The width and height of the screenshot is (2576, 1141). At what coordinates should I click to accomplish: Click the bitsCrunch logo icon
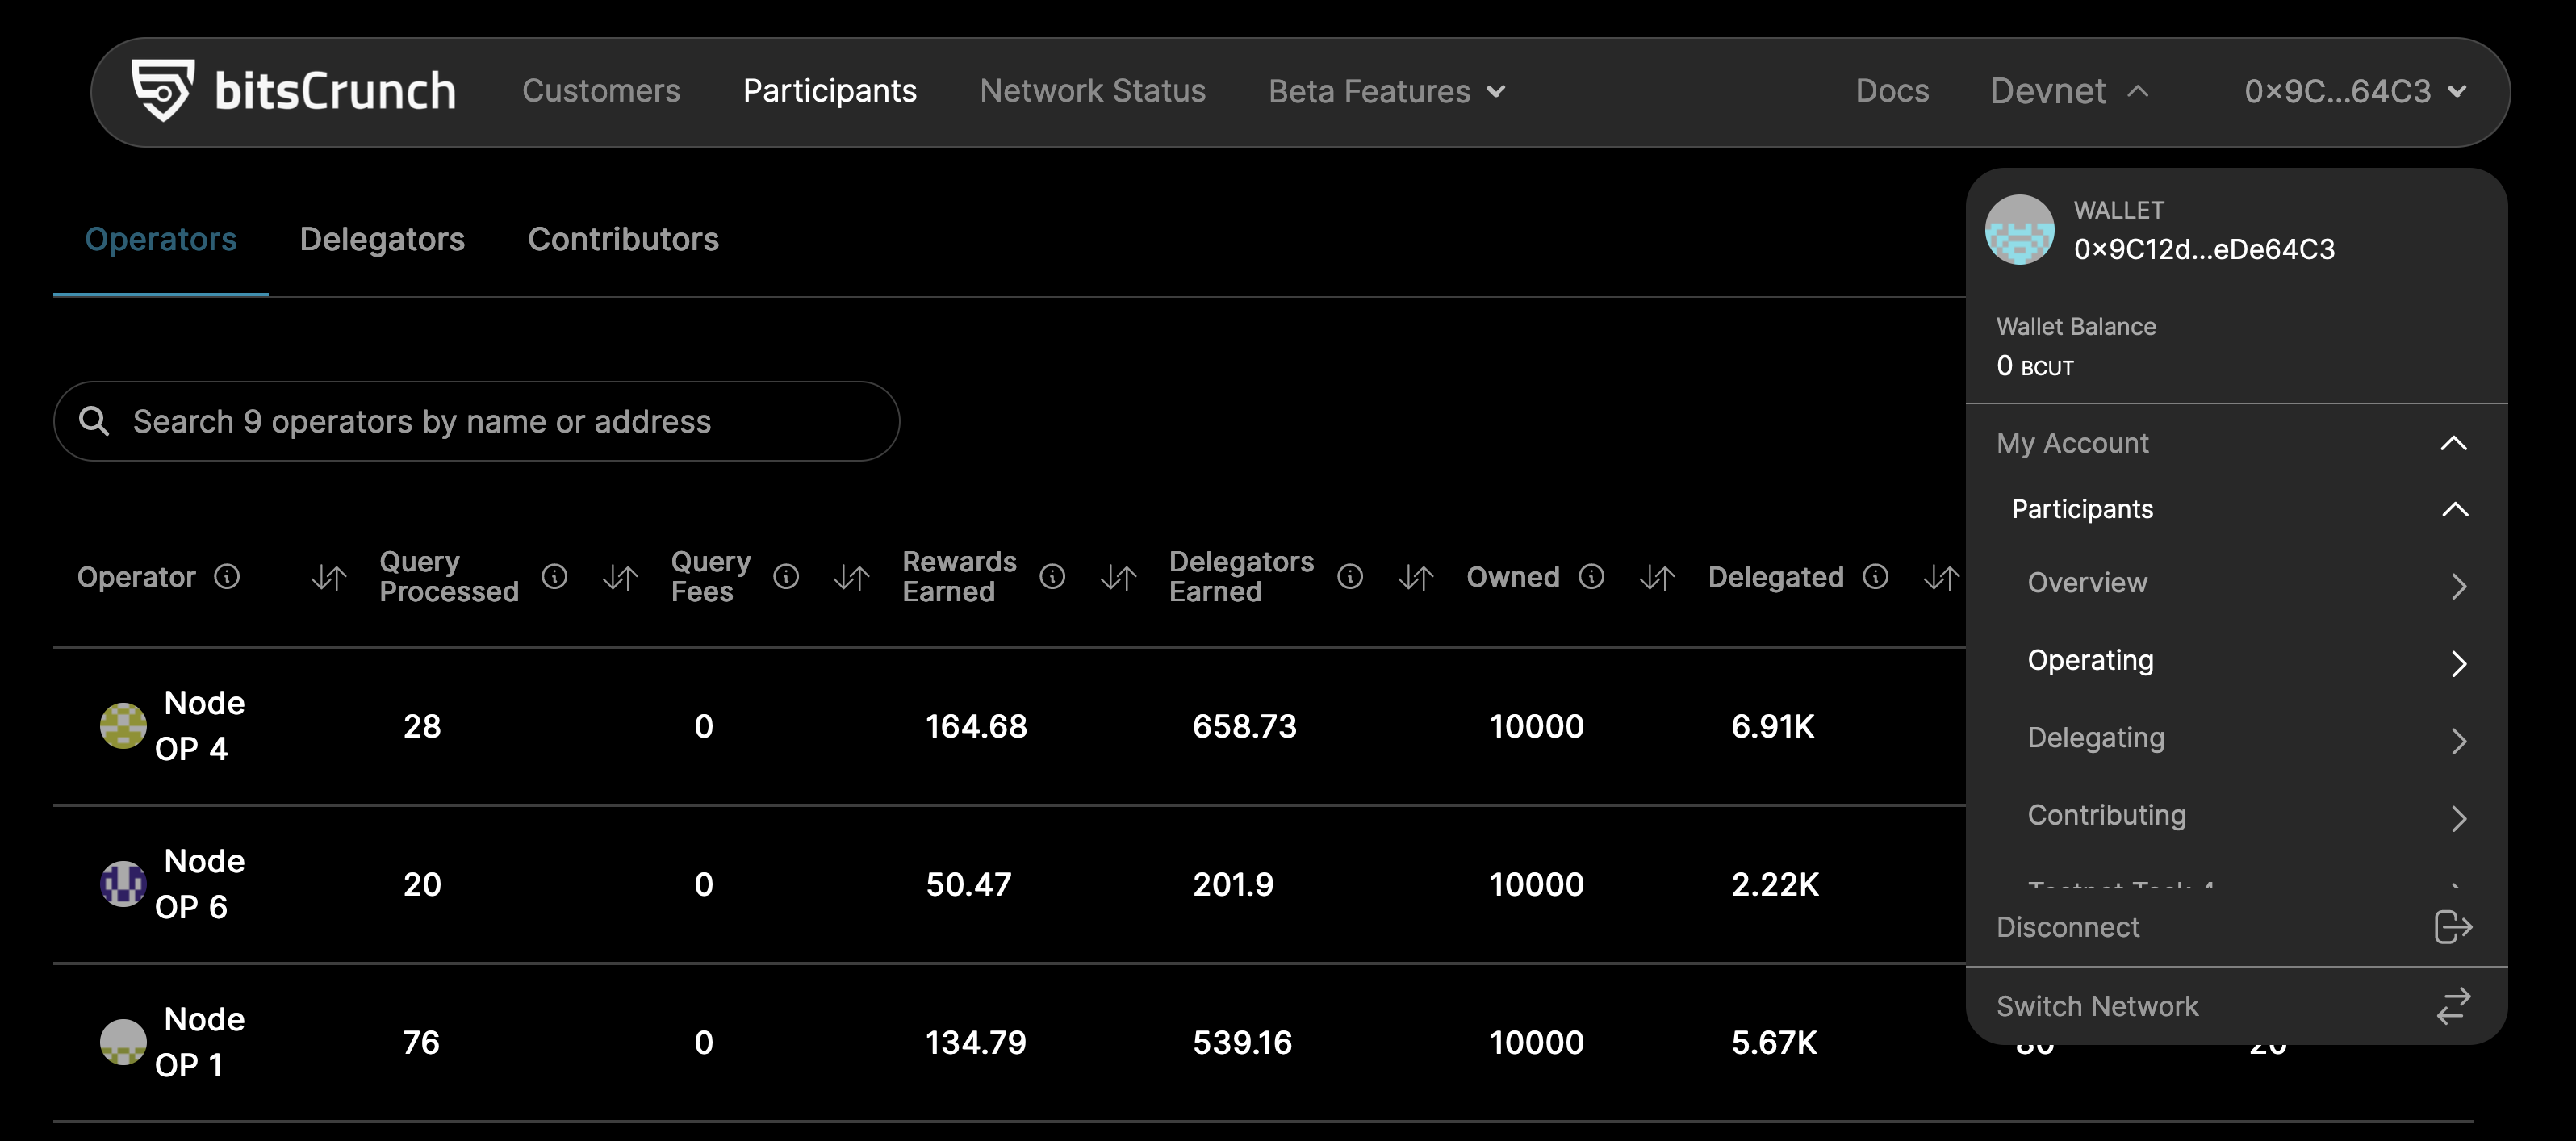[163, 90]
